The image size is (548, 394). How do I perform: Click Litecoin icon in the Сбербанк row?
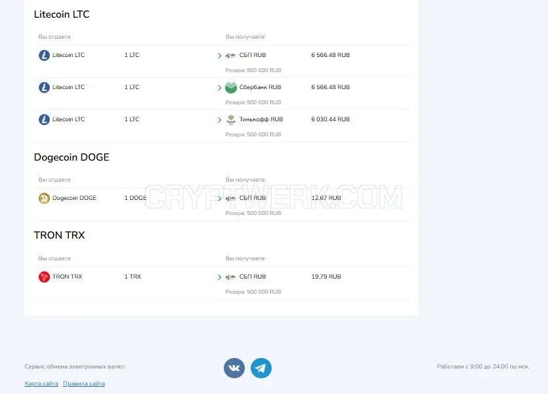pyautogui.click(x=44, y=87)
